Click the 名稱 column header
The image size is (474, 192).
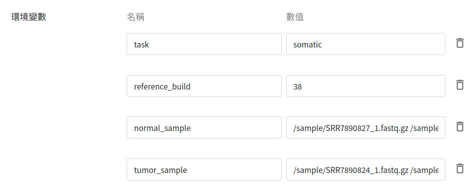136,17
